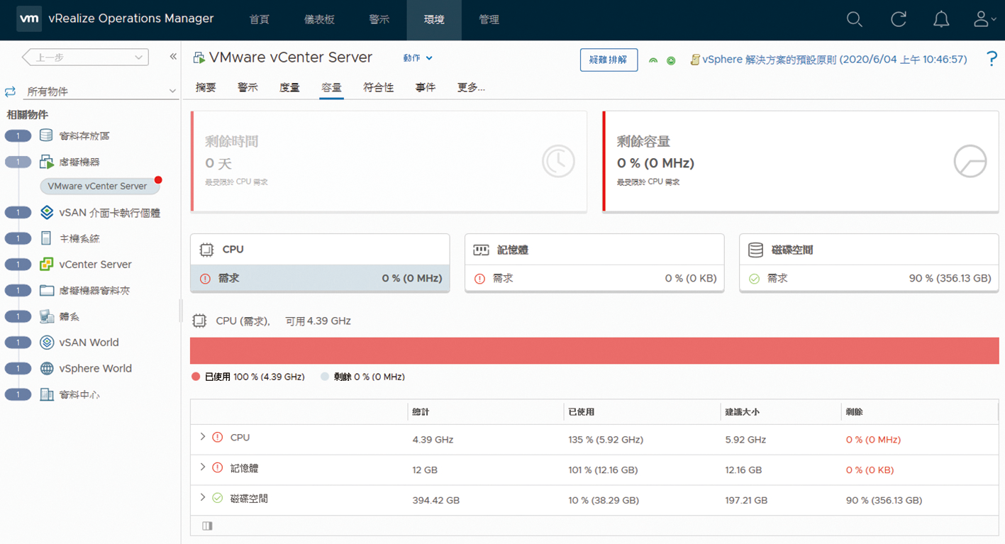Select the 主機系統 host icon
The image size is (1005, 544).
click(x=46, y=238)
